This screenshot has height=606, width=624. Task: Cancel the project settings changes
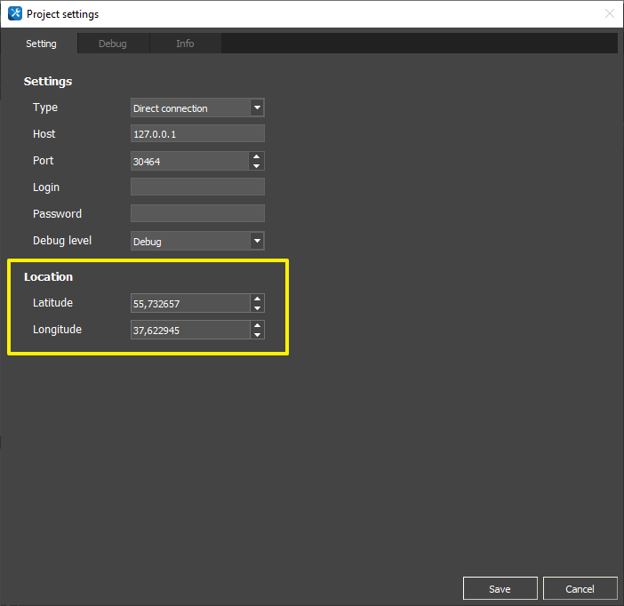pyautogui.click(x=580, y=588)
